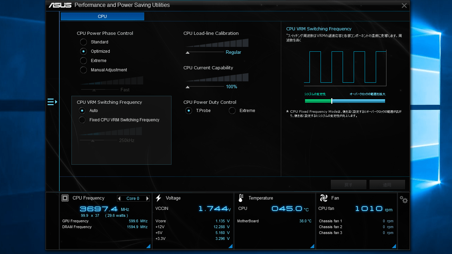Select Extreme power duty control
This screenshot has height=254, width=452.
232,111
